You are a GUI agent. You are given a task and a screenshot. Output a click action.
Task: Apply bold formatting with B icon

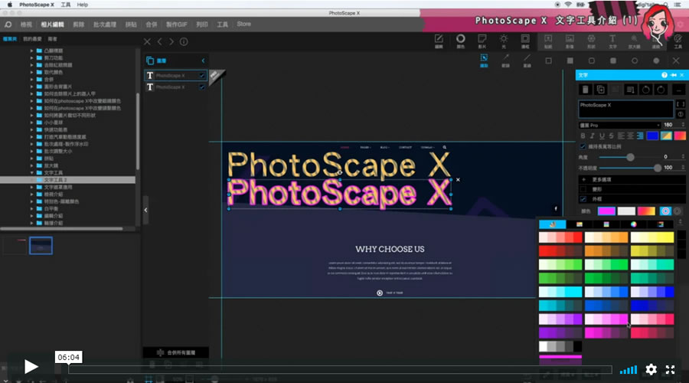tap(583, 136)
